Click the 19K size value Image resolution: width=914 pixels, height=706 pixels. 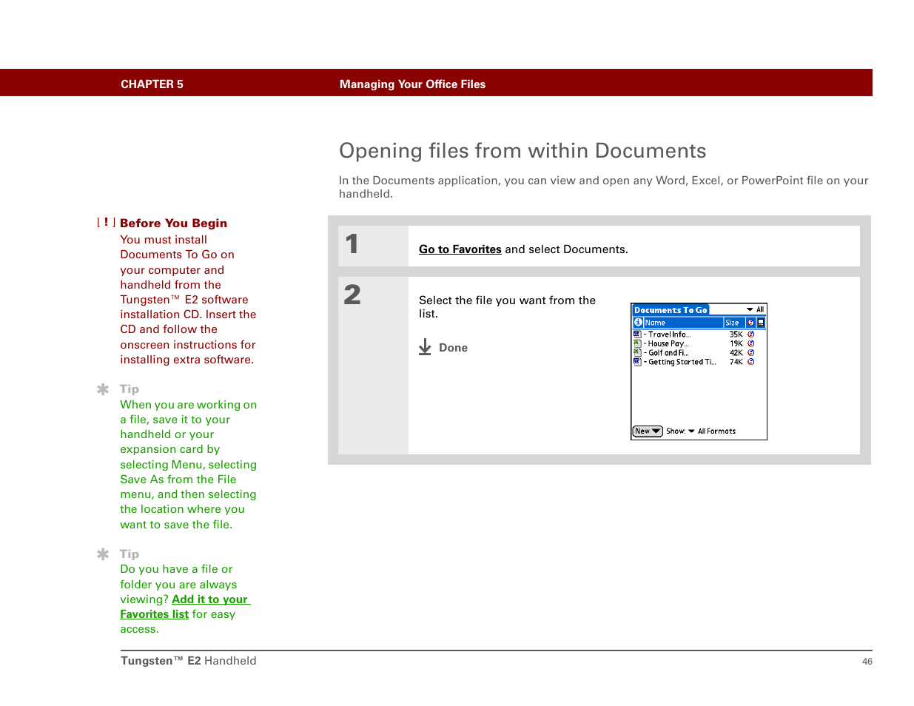click(736, 343)
